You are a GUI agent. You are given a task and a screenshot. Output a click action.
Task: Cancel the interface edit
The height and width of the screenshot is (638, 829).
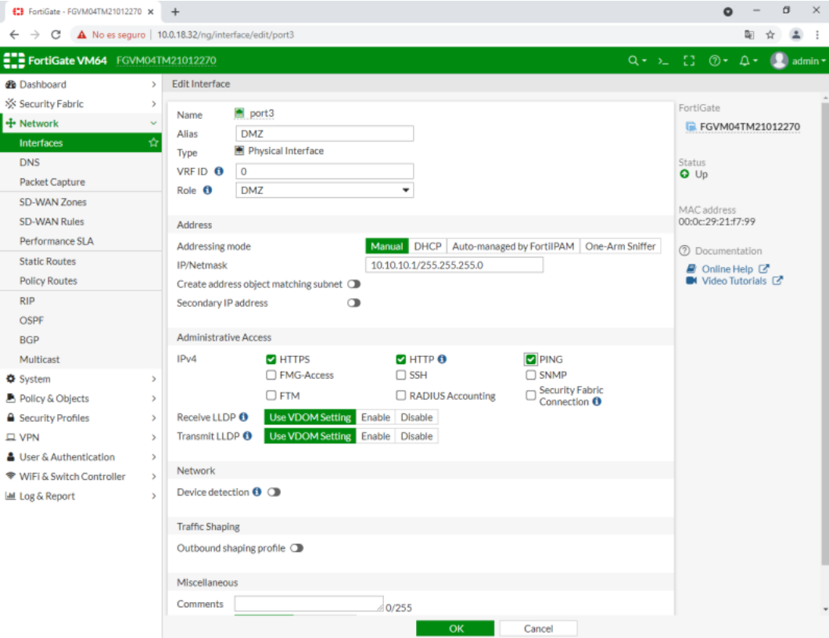(538, 628)
